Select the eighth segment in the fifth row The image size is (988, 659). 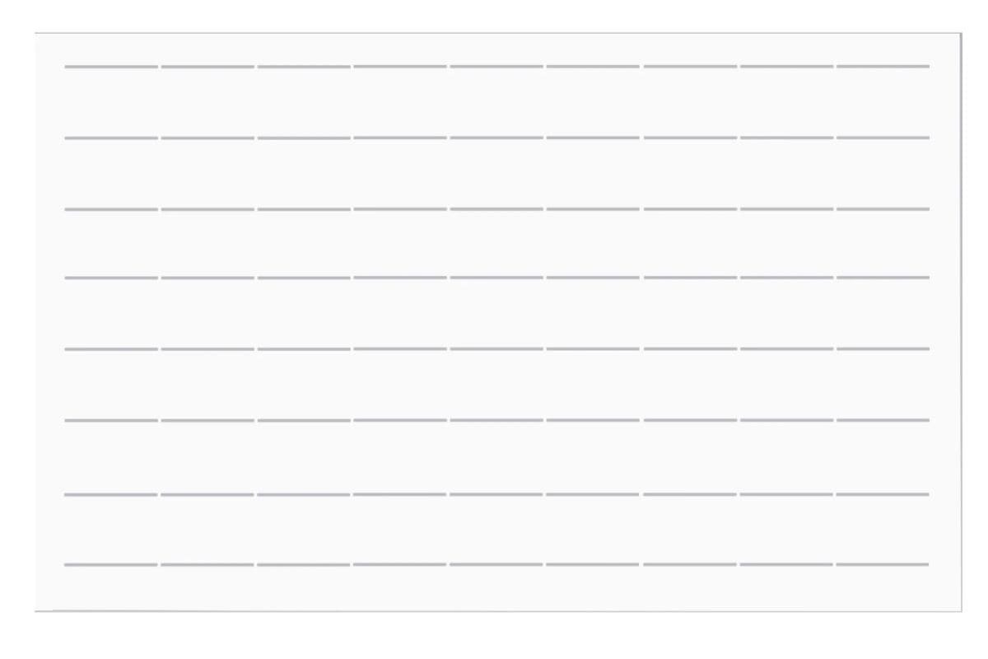pyautogui.click(x=786, y=349)
